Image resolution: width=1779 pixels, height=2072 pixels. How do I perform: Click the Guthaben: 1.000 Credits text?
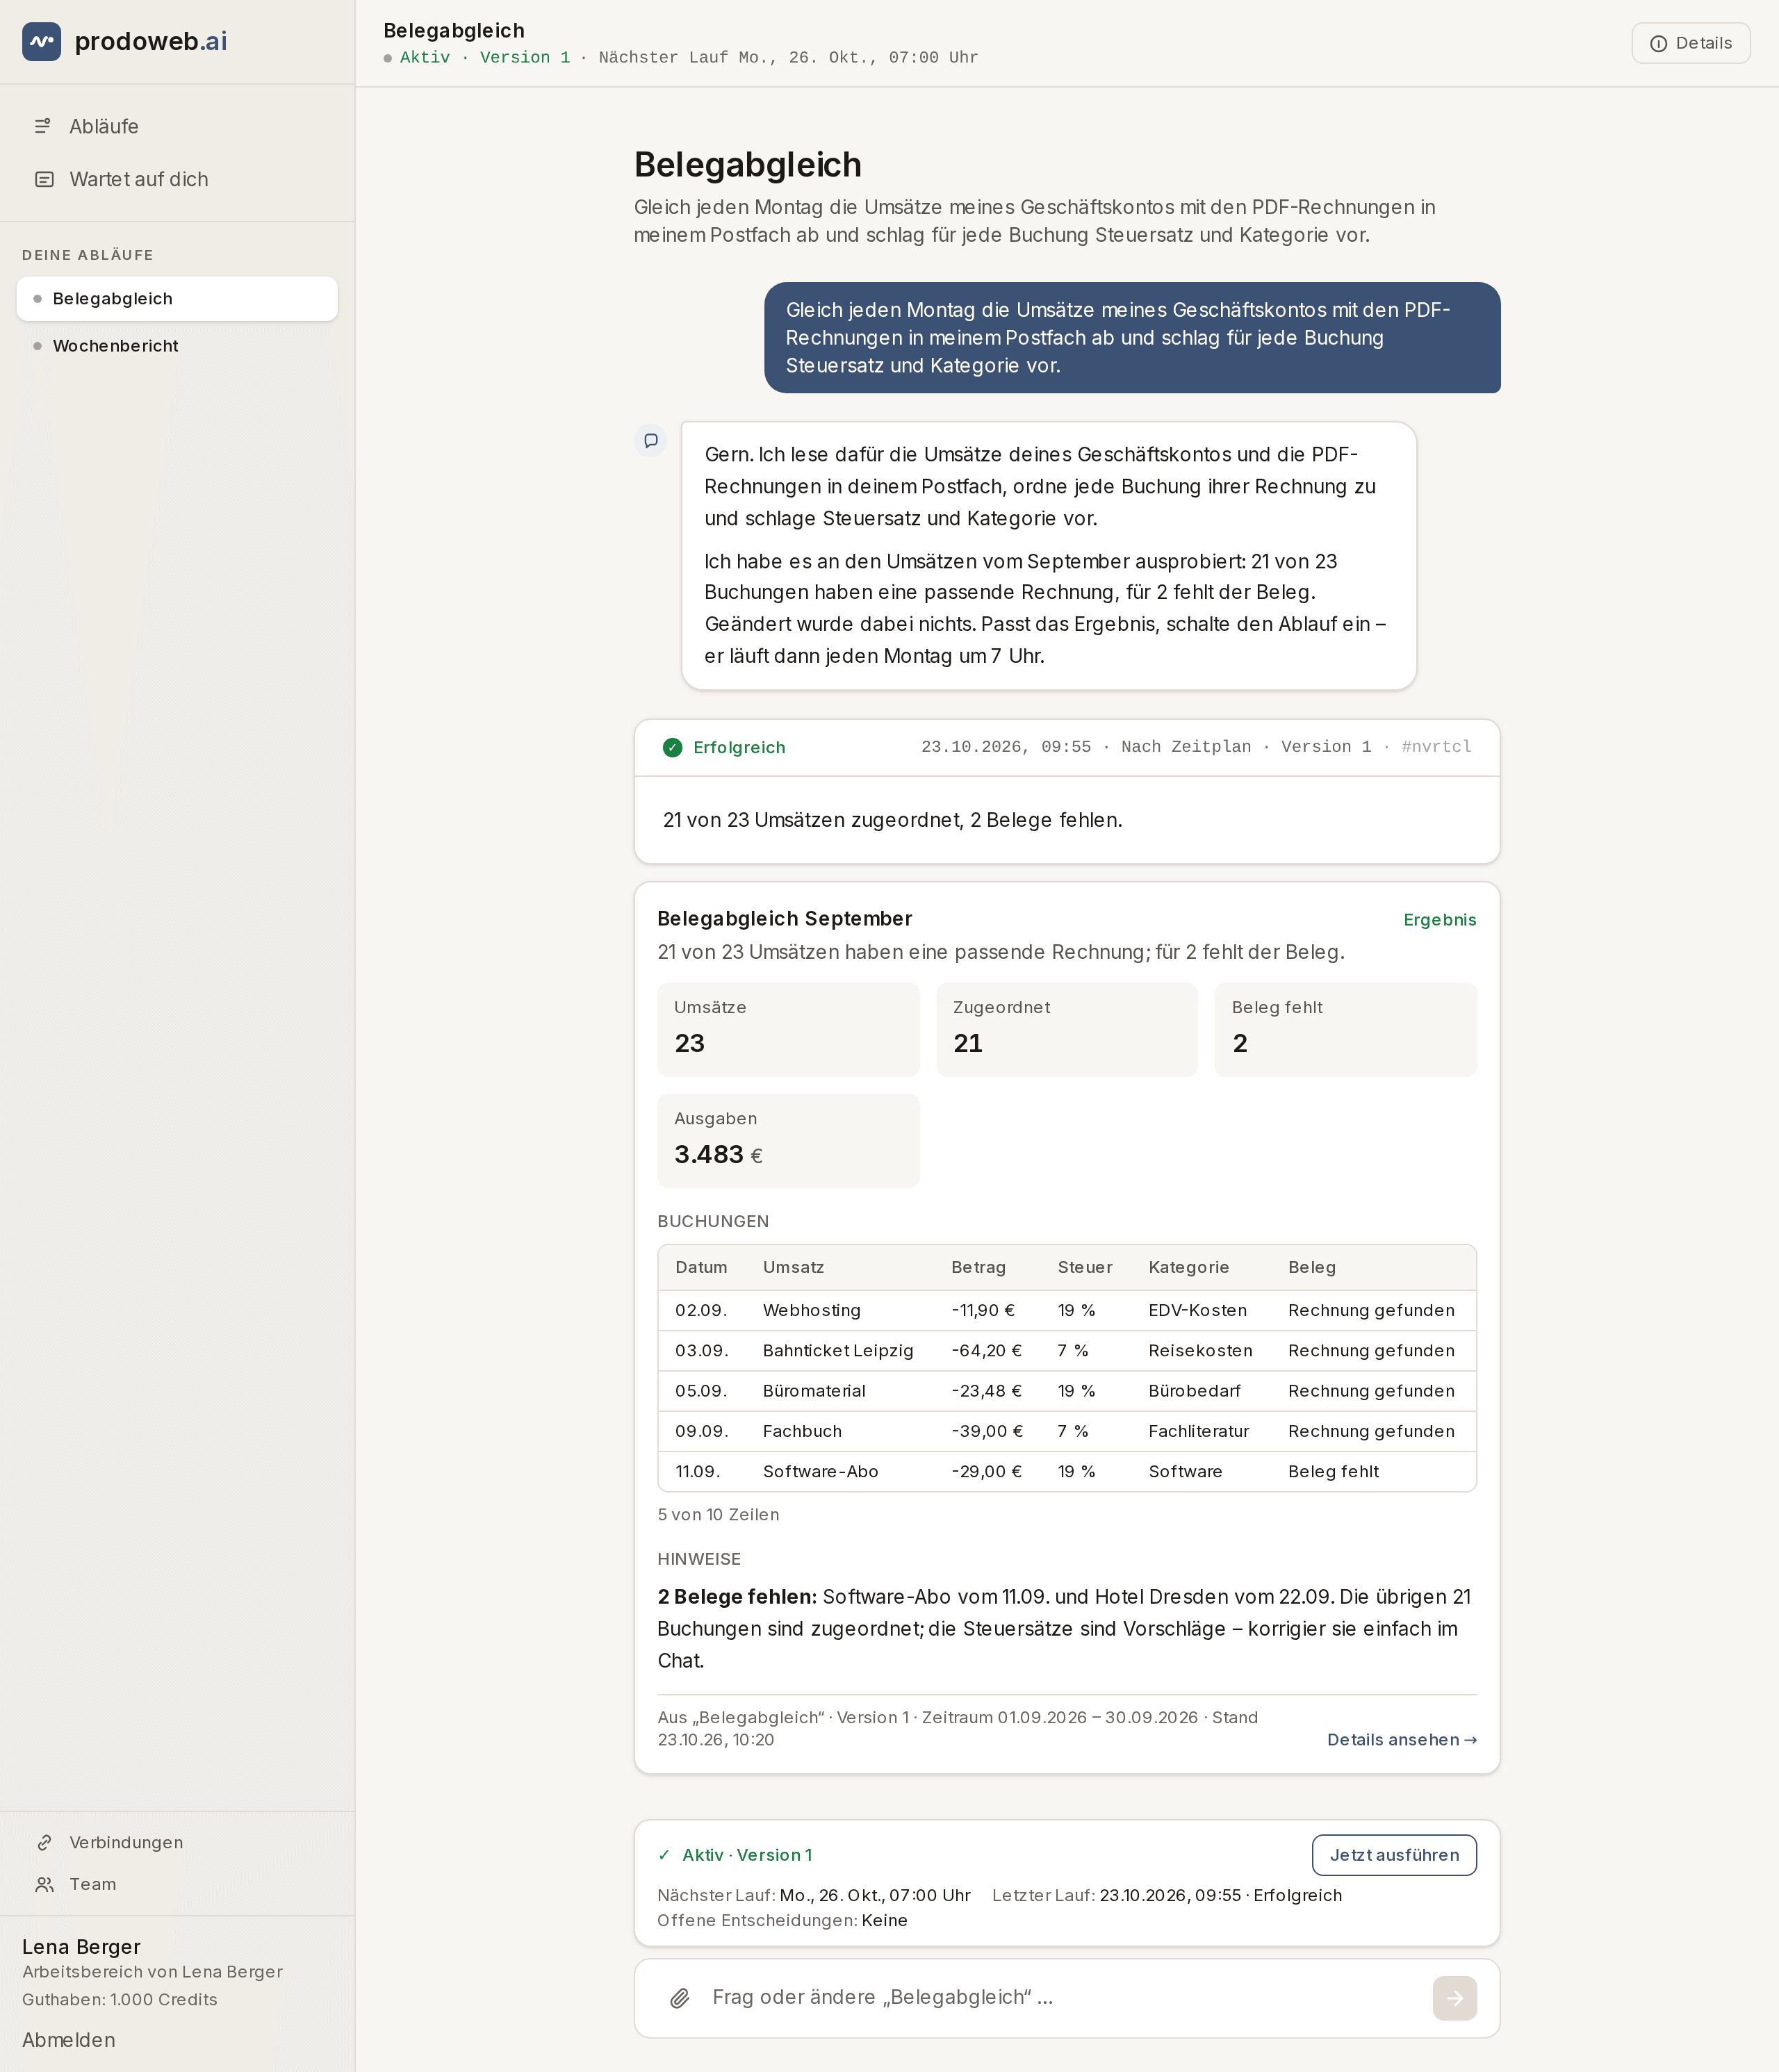click(120, 1999)
